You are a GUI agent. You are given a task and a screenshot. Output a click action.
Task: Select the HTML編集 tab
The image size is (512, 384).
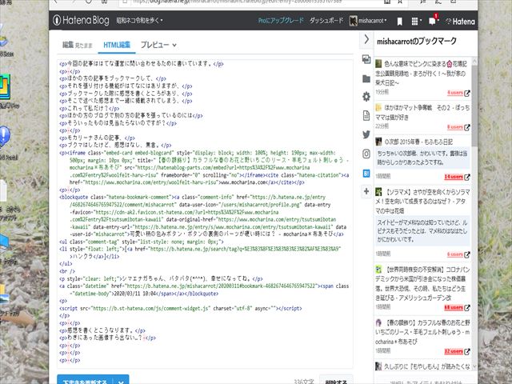click(117, 45)
